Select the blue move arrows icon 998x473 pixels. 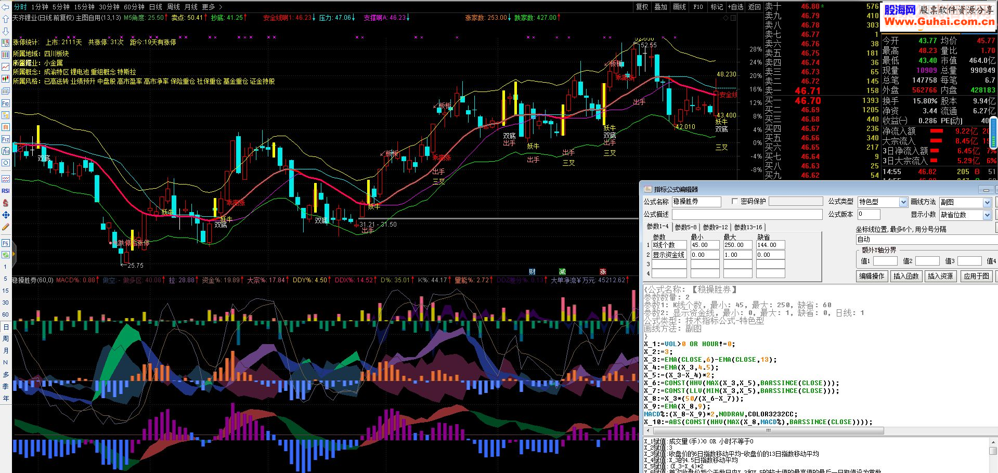6,215
